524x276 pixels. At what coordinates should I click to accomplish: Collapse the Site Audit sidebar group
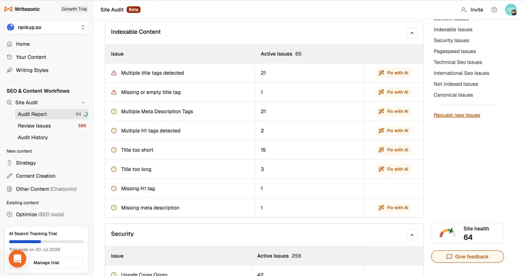click(83, 102)
